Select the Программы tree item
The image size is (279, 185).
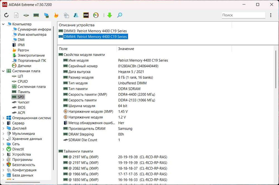(20, 160)
